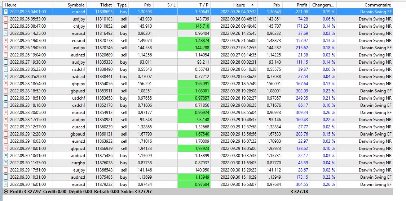406x201 pixels.
Task: Click the order icon of usdchf ticket 11853658
Action: point(6,98)
